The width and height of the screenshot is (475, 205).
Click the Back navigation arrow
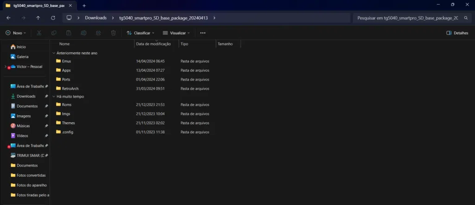[x=8, y=18]
